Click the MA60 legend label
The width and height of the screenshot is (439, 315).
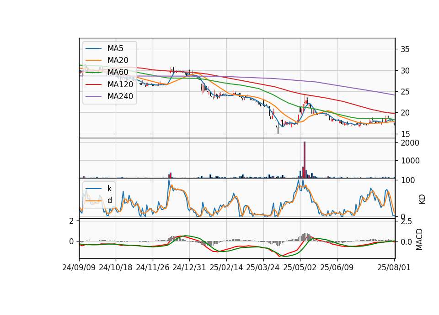point(118,73)
